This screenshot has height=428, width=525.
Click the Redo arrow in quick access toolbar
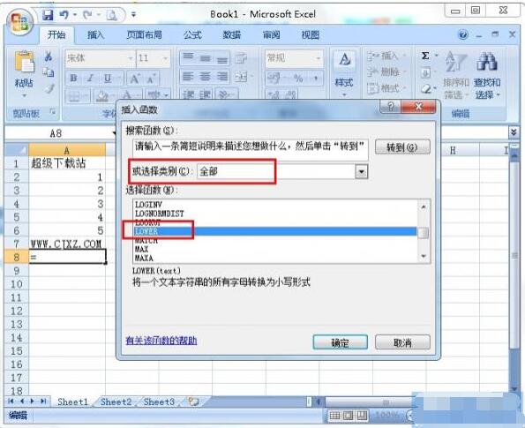[87, 15]
